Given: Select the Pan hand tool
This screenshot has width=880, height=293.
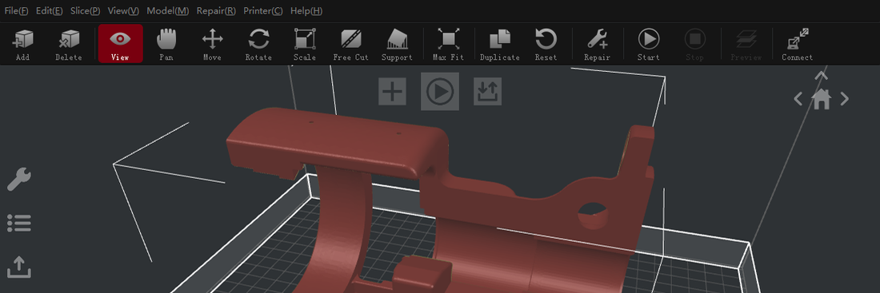Looking at the screenshot, I should click(x=166, y=44).
